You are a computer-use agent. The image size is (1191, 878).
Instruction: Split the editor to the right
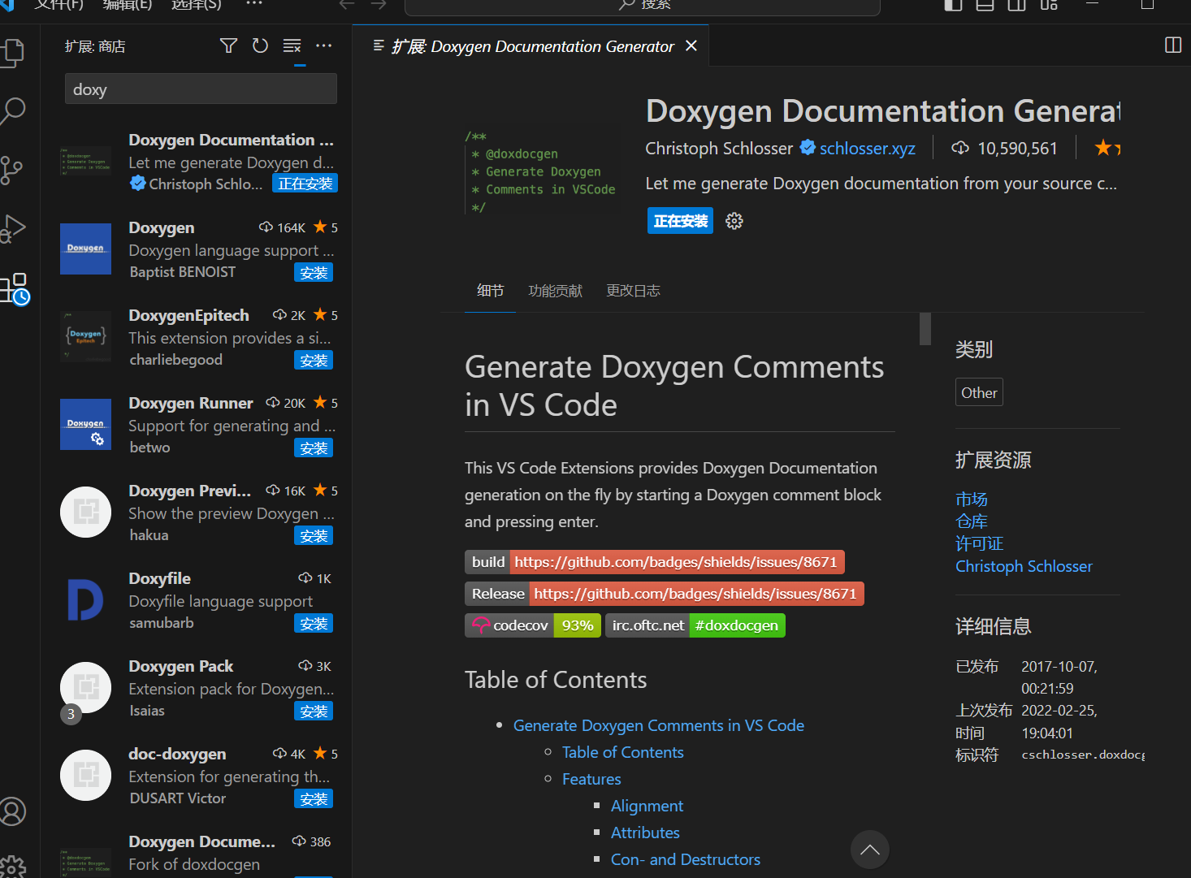pyautogui.click(x=1173, y=45)
